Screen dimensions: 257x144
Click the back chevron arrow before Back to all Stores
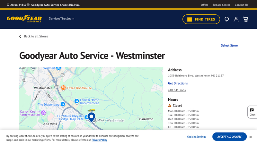point(20,36)
